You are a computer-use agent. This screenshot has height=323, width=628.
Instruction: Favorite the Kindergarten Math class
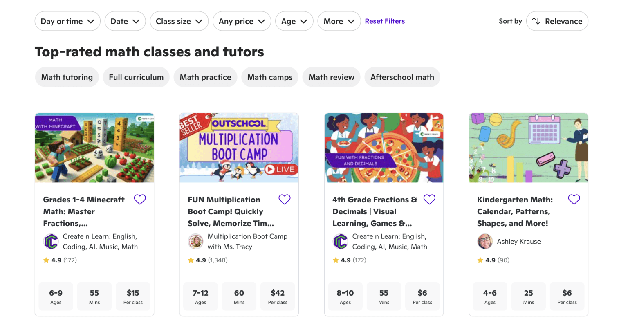click(574, 199)
